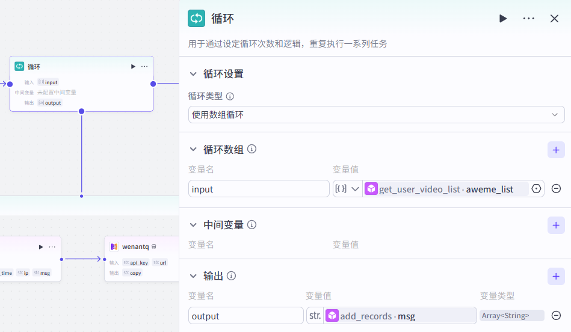Collapse the 输出 section

pyautogui.click(x=193, y=276)
